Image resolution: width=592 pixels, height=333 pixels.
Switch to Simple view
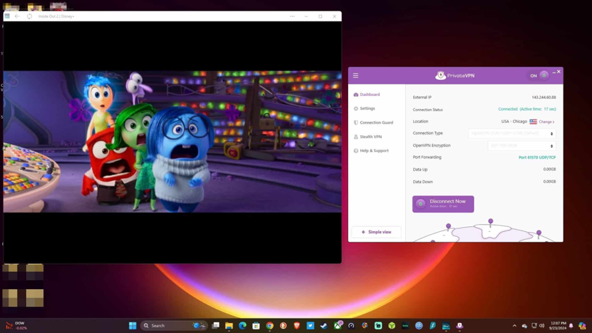pyautogui.click(x=377, y=232)
